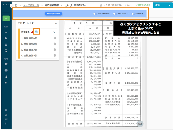Collapse the ナビゲーション panel
This screenshot has width=175, height=131.
click(x=56, y=23)
